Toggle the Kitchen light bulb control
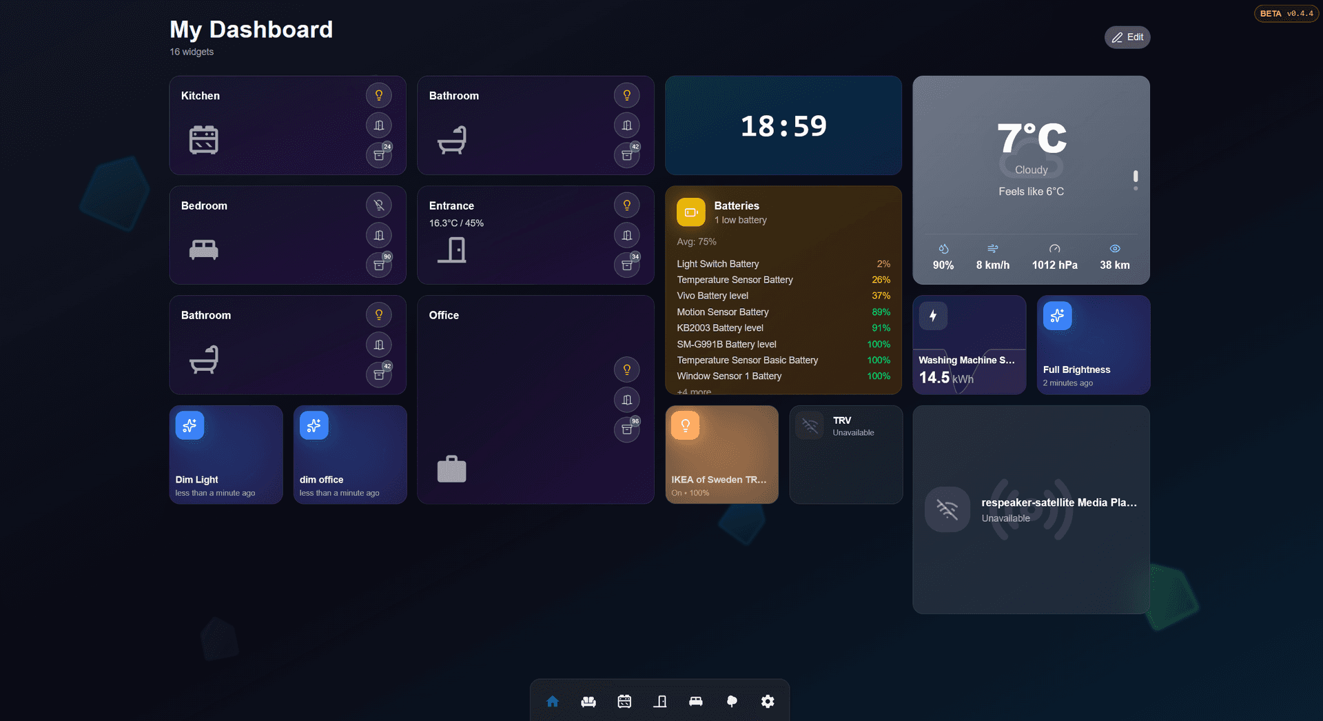Viewport: 1323px width, 721px height. (379, 95)
